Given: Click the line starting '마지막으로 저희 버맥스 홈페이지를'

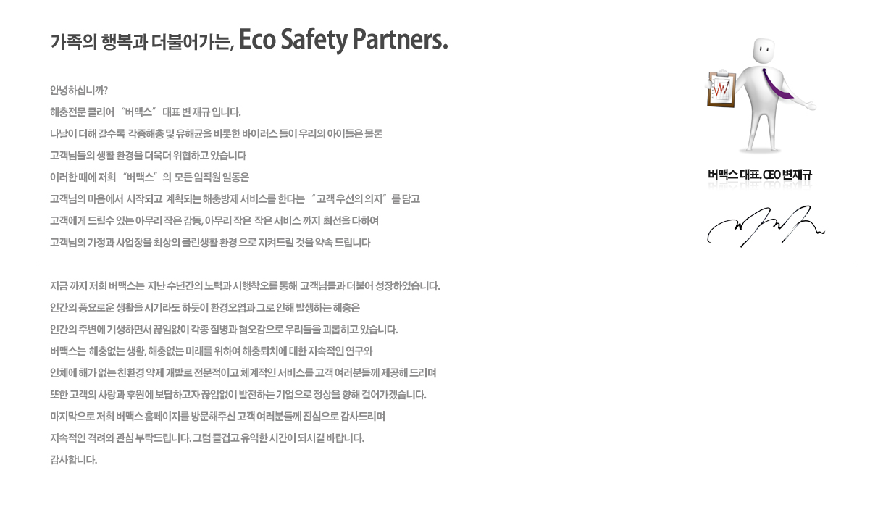Looking at the screenshot, I should 217,417.
